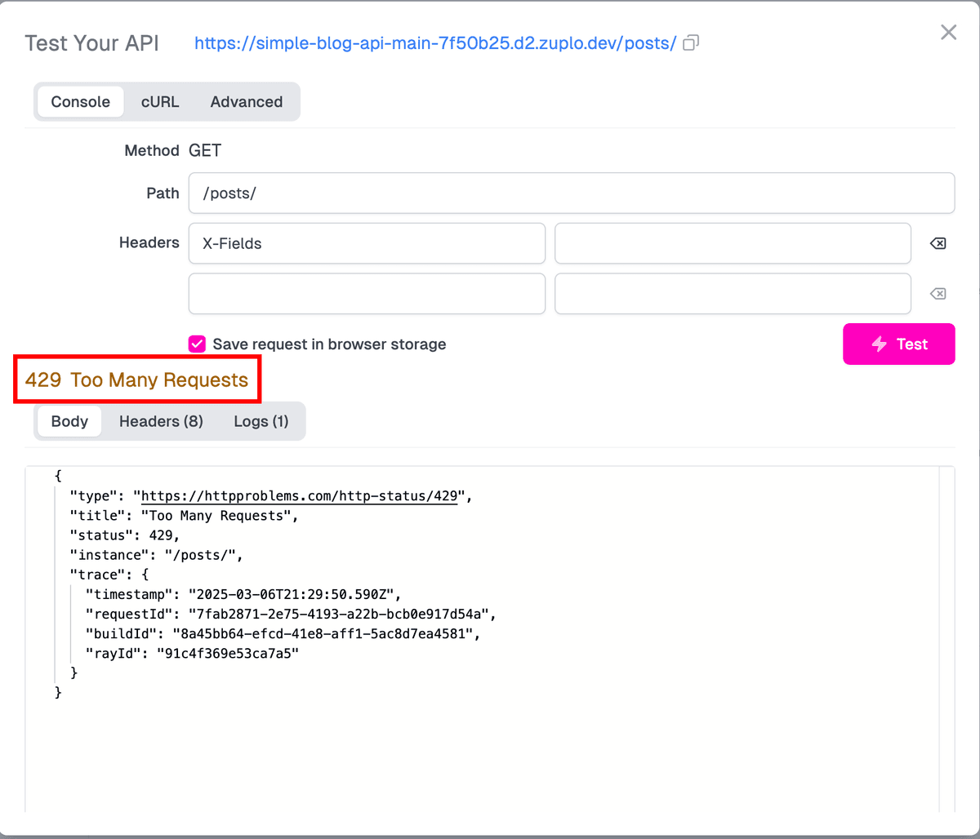The image size is (980, 839).
Task: Open the Advanced tab
Action: click(x=246, y=102)
